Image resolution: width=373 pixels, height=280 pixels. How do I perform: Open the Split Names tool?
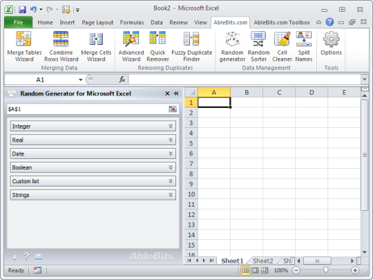tap(304, 47)
